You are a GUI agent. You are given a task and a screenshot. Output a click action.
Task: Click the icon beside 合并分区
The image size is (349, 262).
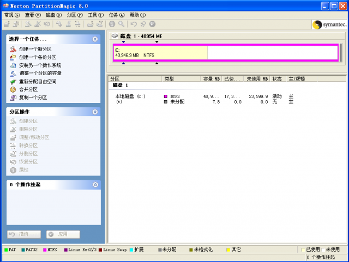click(x=13, y=89)
